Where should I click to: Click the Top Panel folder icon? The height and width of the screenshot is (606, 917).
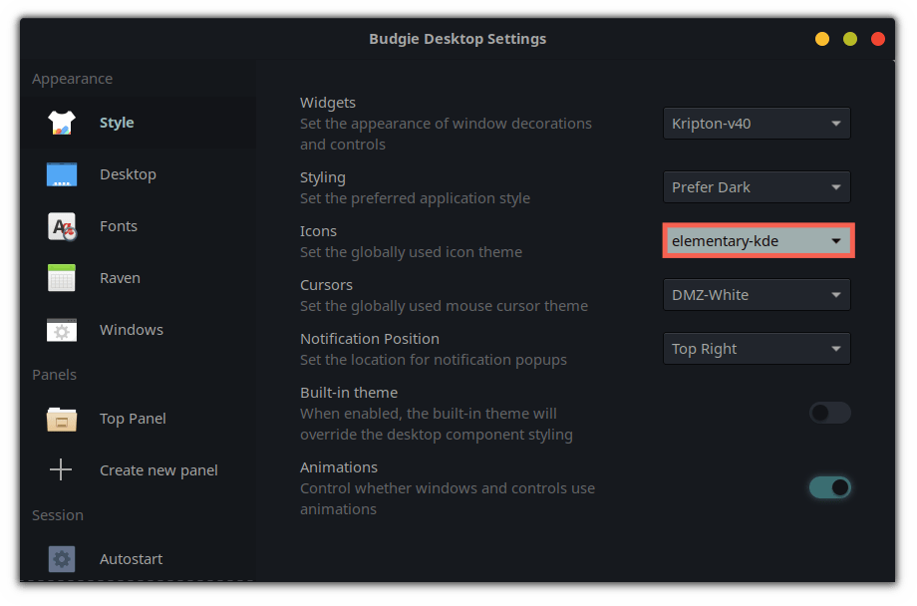click(x=61, y=419)
